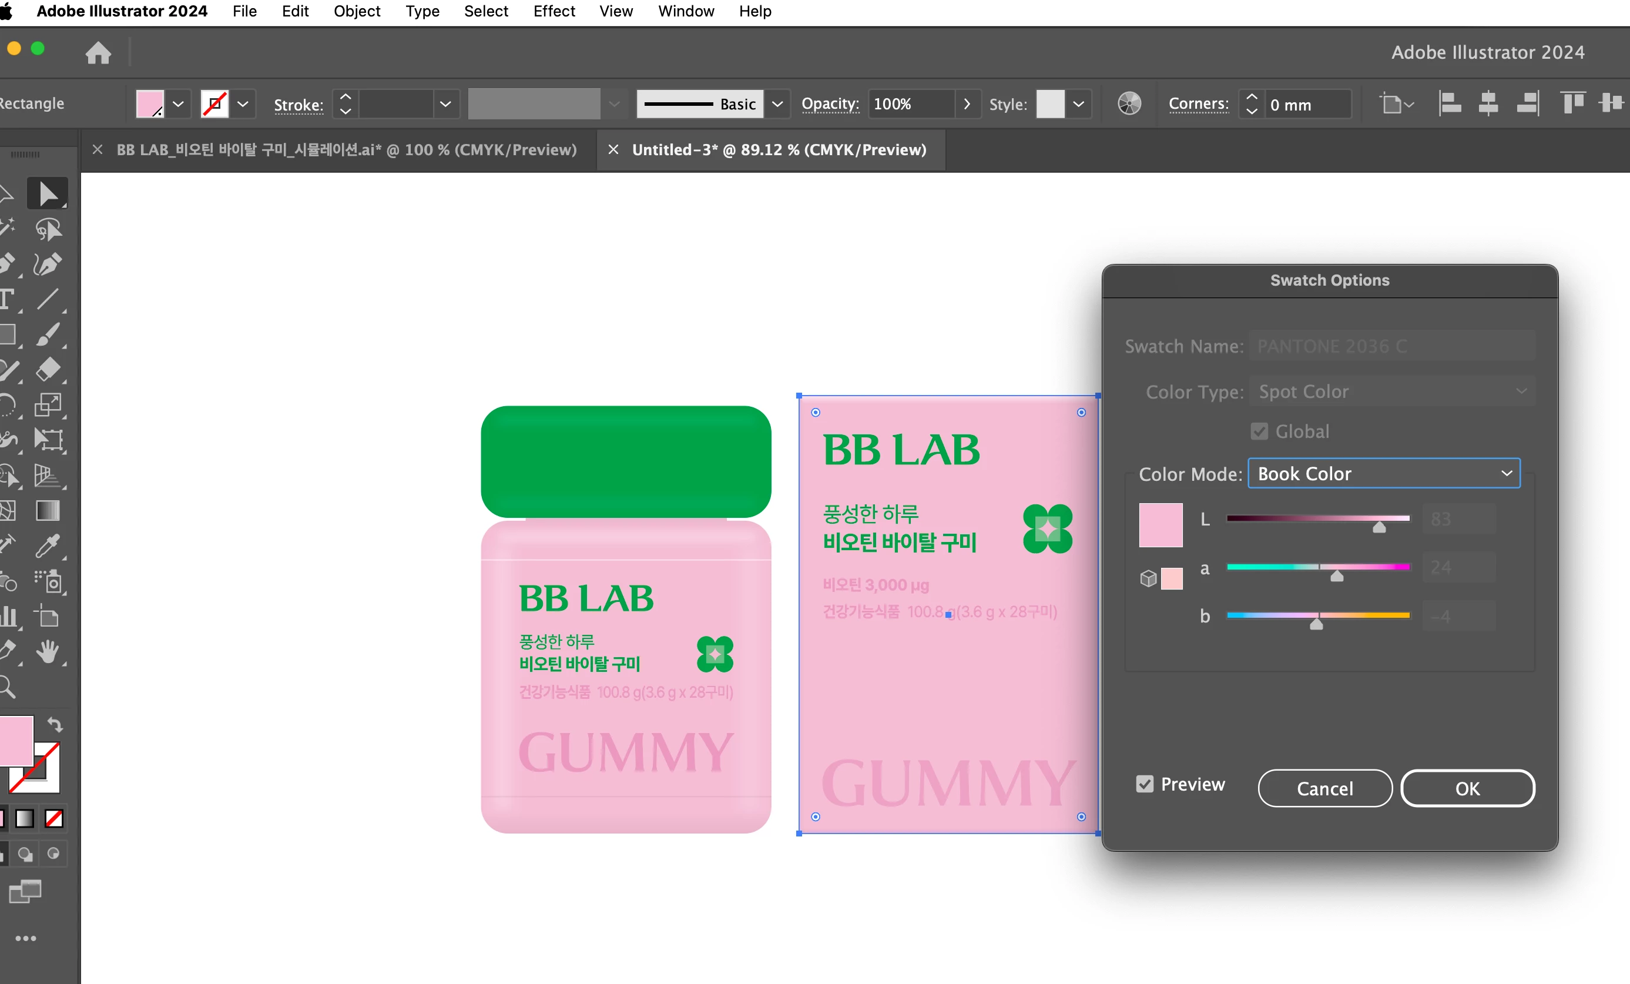Click the Cancel button

(1324, 788)
